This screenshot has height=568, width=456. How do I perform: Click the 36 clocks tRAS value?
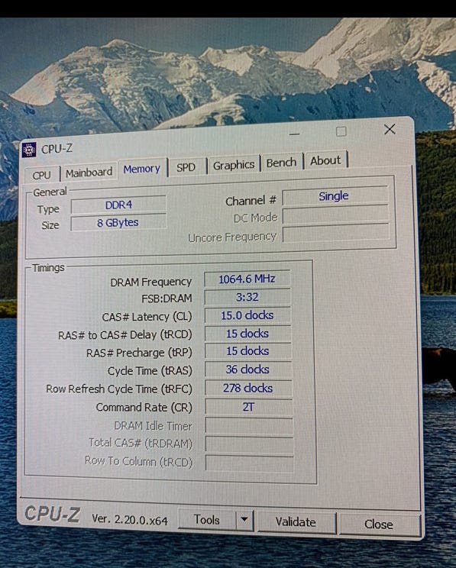point(248,370)
